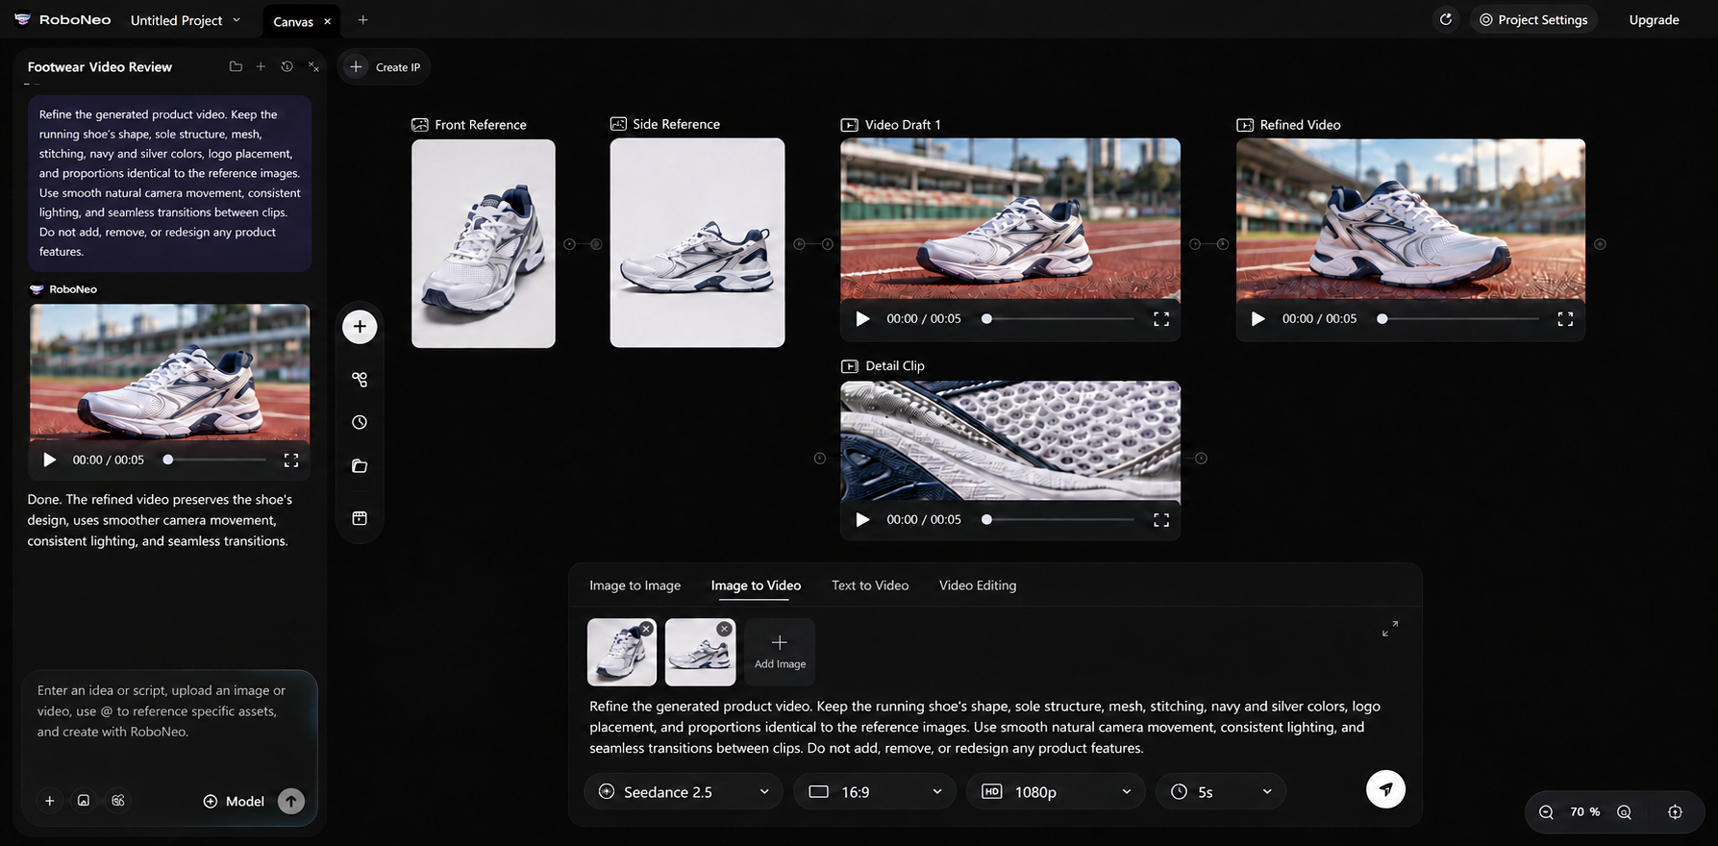Select the Canvas tab
This screenshot has width=1718, height=846.
293,21
